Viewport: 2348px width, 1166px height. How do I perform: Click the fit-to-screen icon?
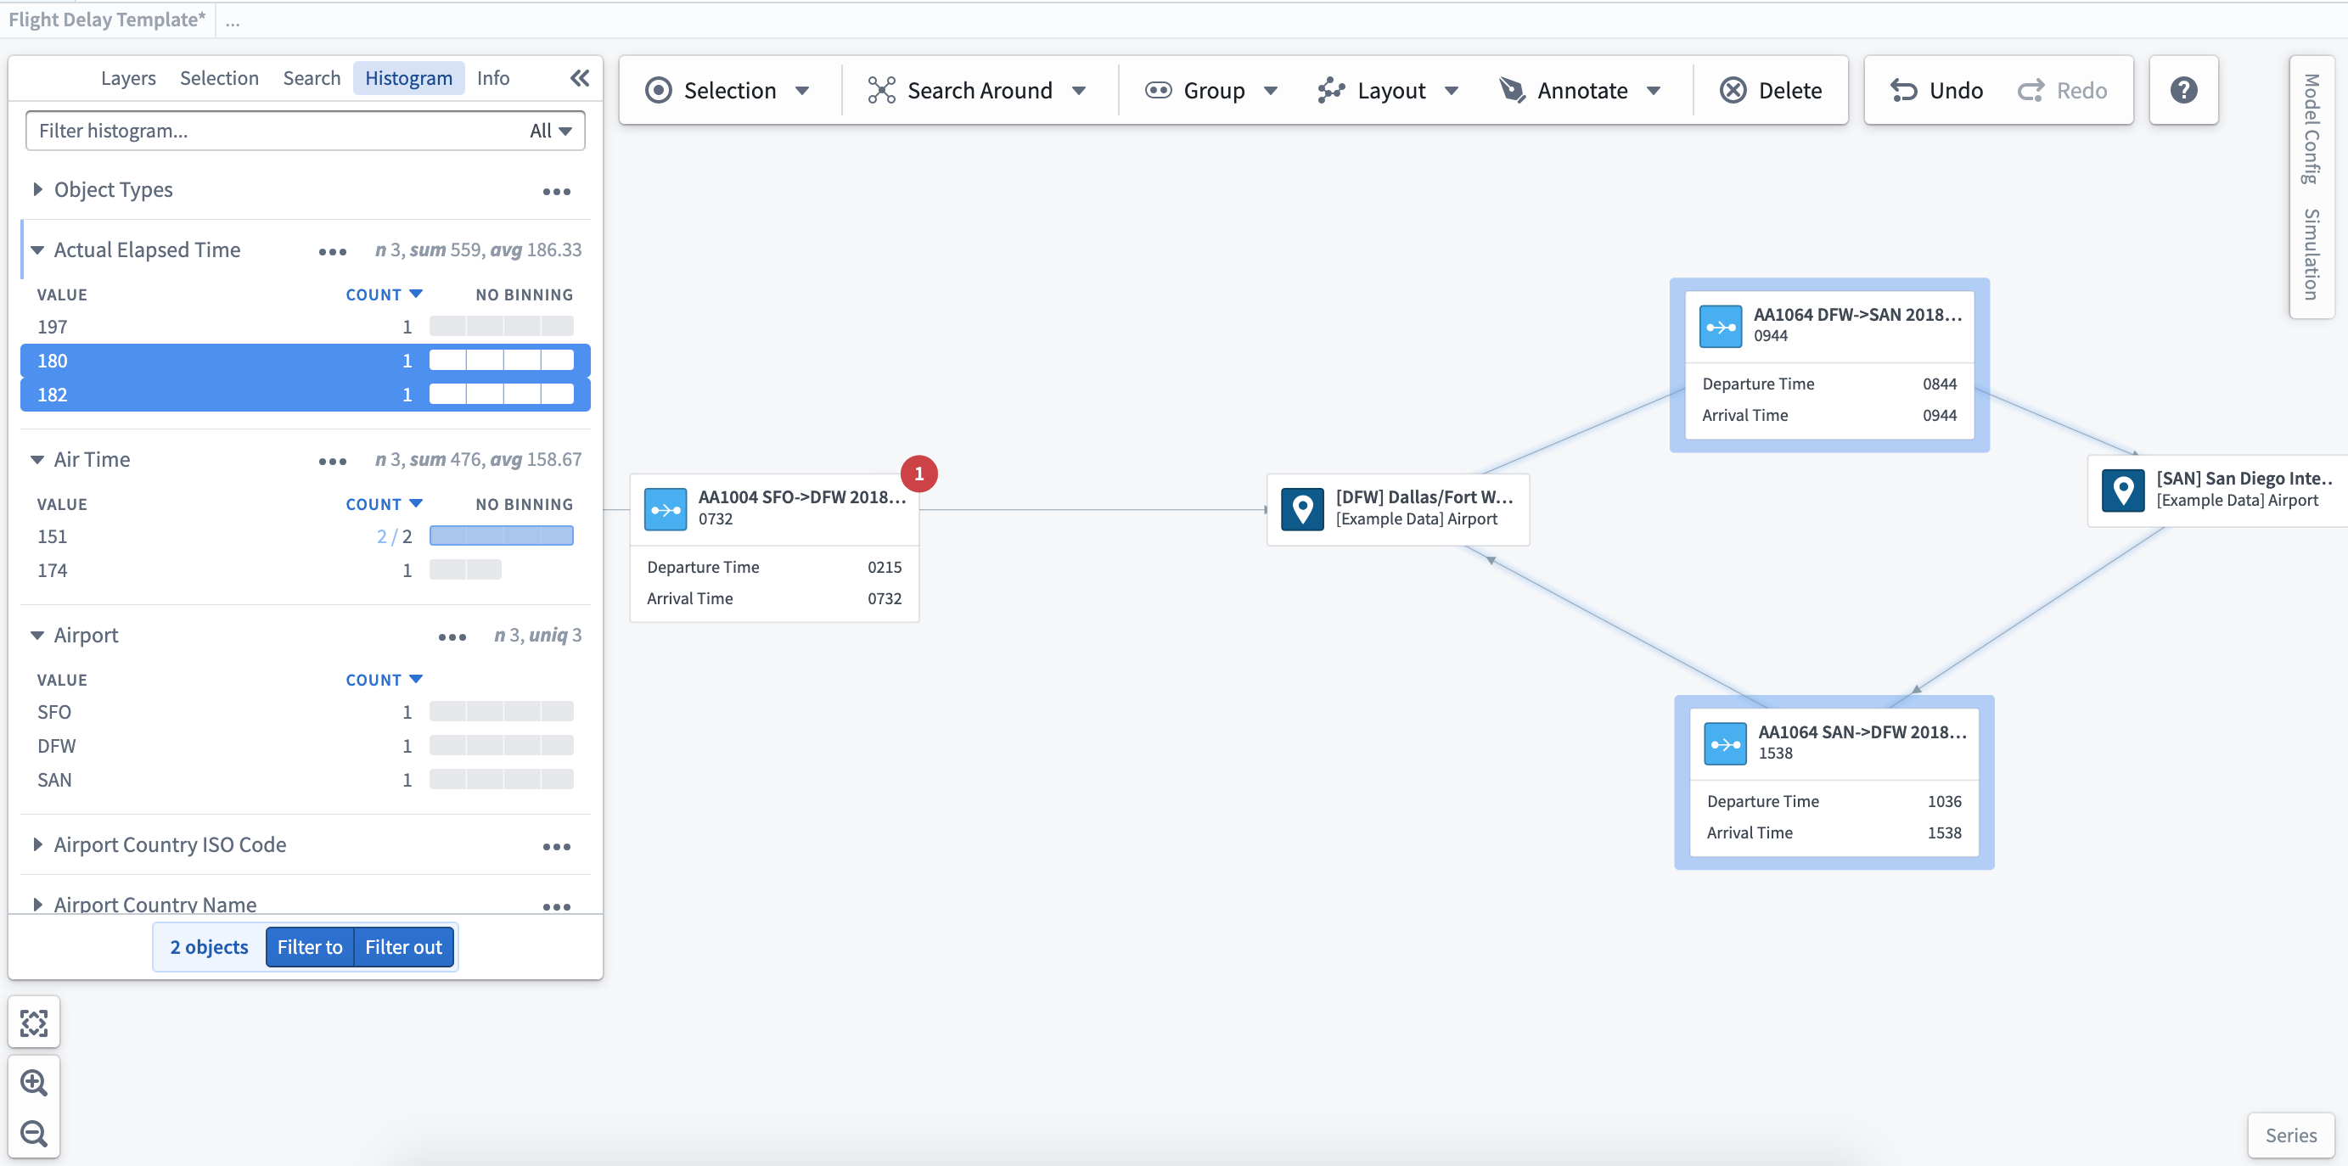(34, 1023)
